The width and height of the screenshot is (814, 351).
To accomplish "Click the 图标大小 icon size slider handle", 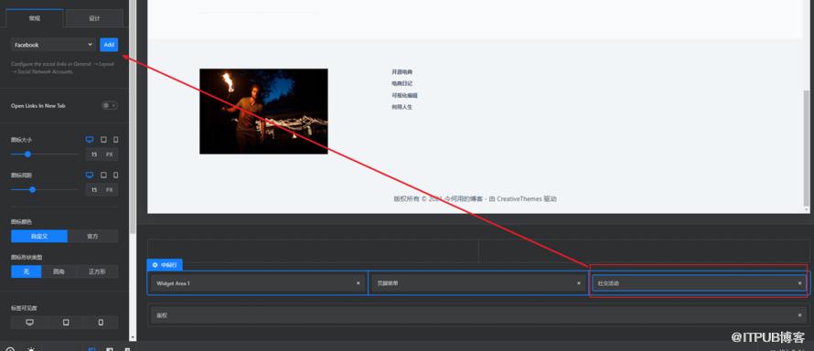I will point(27,154).
